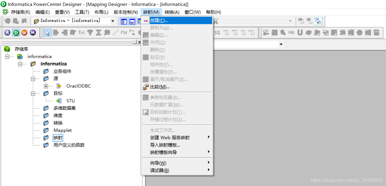This screenshot has height=186, width=386.
Task: Select the STU target in tree
Action: [x=71, y=101]
